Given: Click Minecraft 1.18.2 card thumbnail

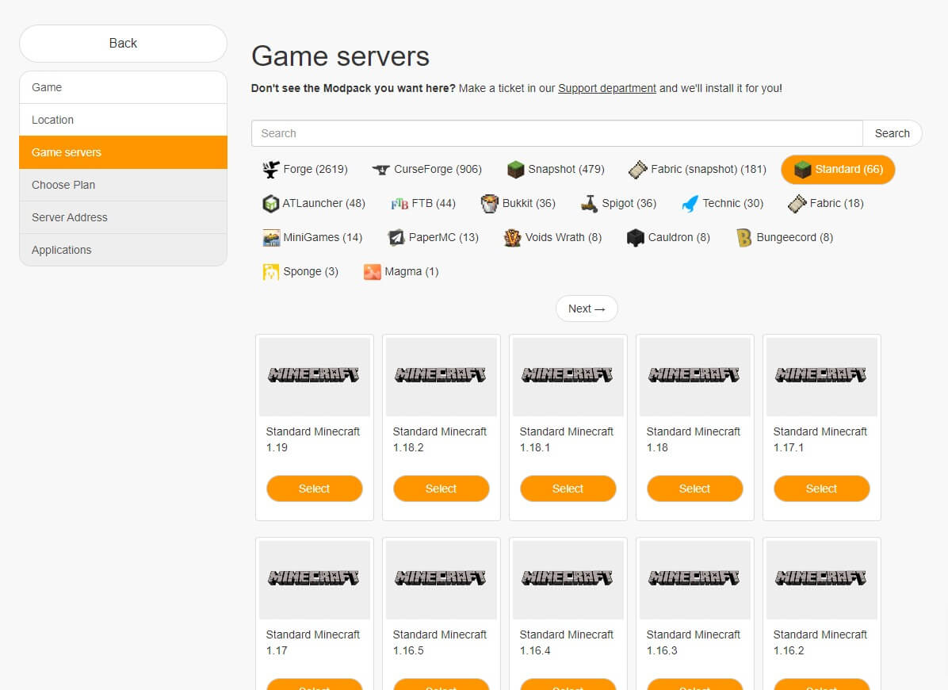Looking at the screenshot, I should pyautogui.click(x=442, y=377).
